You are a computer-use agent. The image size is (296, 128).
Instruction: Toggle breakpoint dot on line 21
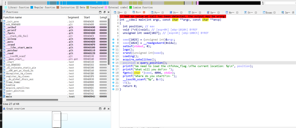point(113,83)
